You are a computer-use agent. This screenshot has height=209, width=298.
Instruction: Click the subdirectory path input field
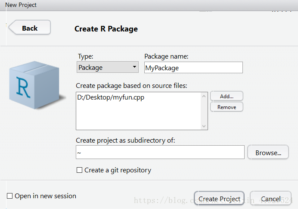point(160,152)
